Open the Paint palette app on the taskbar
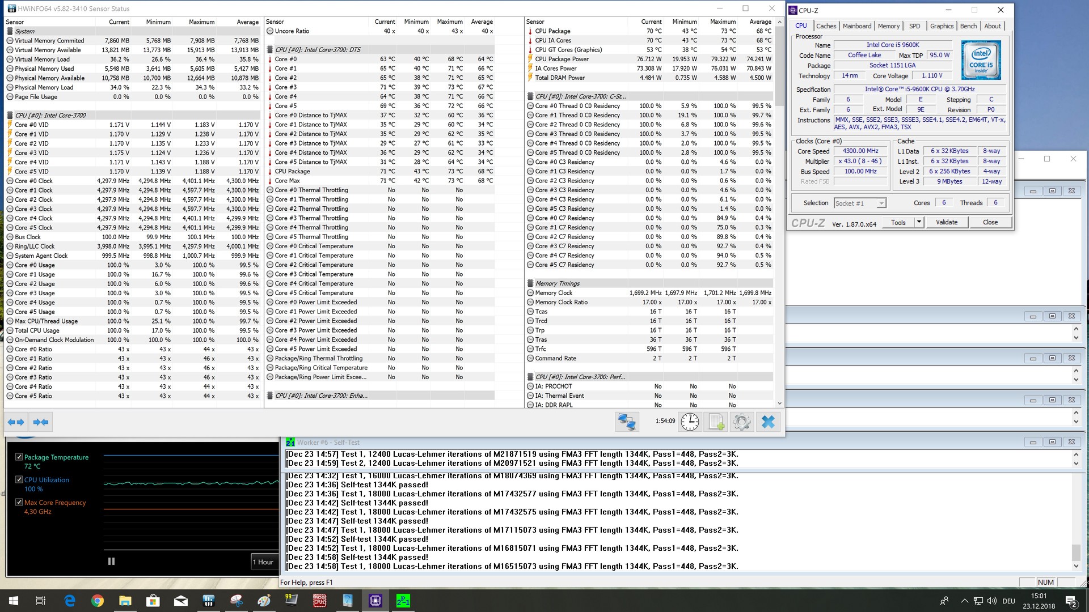1089x612 pixels. coord(264,601)
